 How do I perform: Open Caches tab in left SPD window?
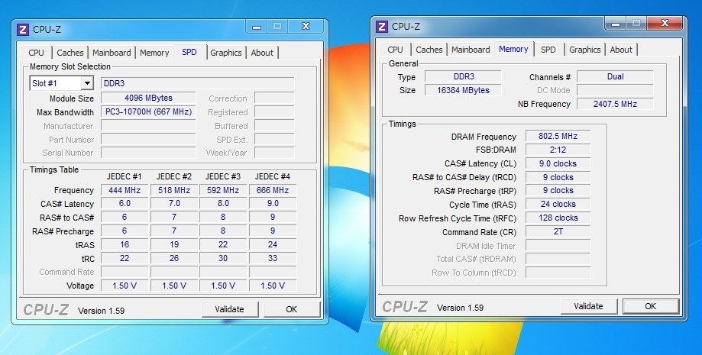coord(70,53)
